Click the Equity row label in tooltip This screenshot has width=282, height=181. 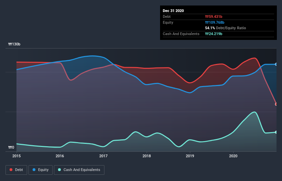click(168, 22)
